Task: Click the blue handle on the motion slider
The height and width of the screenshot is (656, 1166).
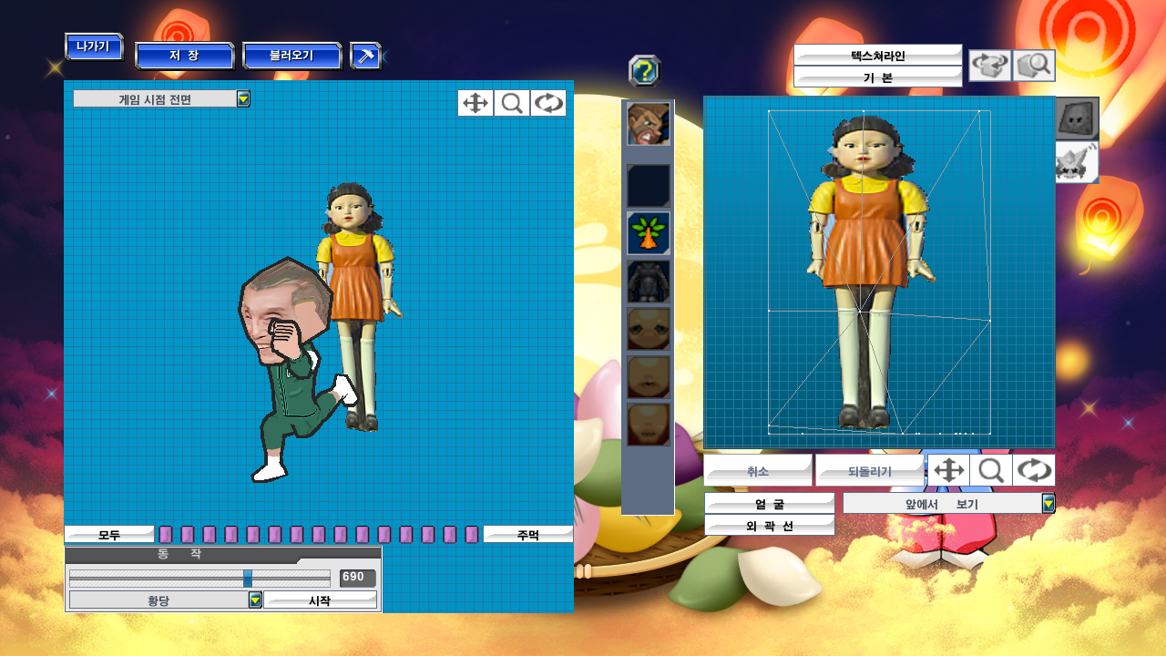Action: 248,578
